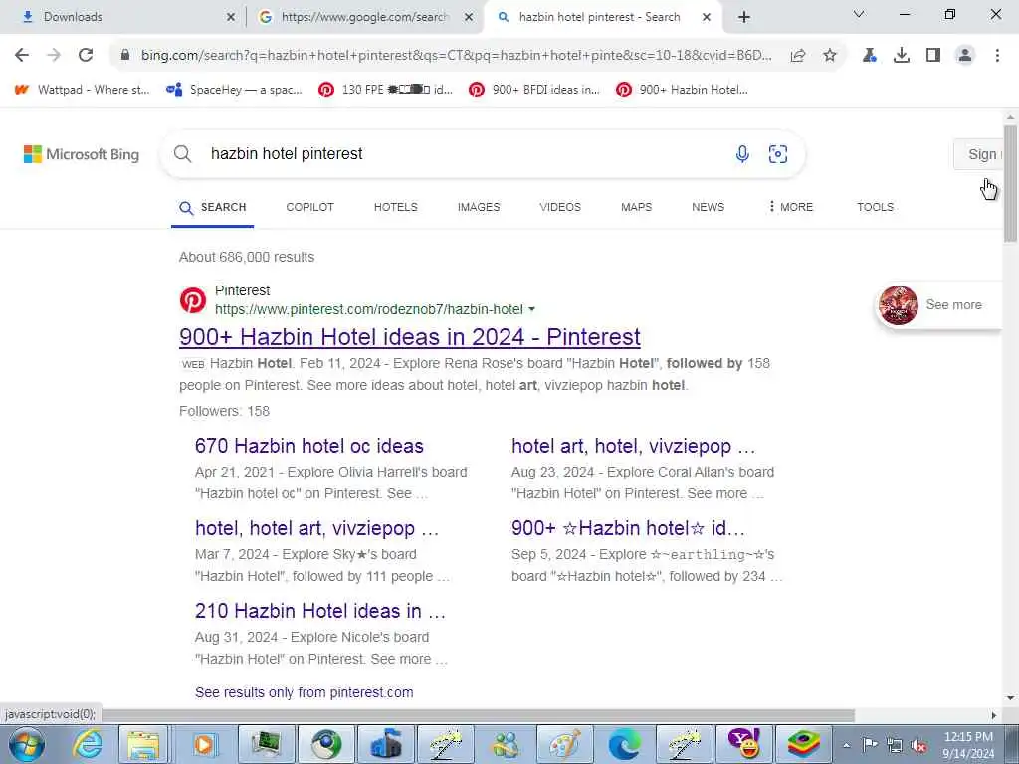The image size is (1019, 764).
Task: Click the Sign in button
Action: click(x=979, y=154)
